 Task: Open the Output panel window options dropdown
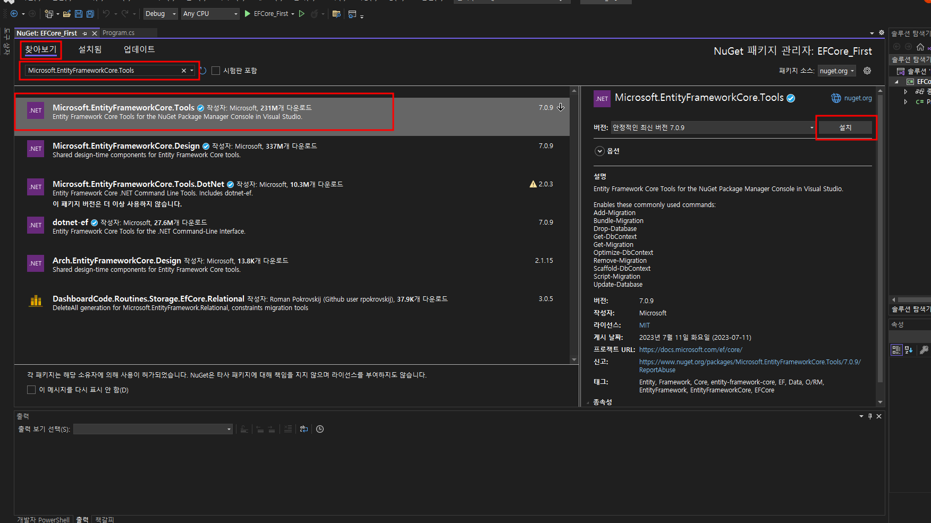[861, 416]
